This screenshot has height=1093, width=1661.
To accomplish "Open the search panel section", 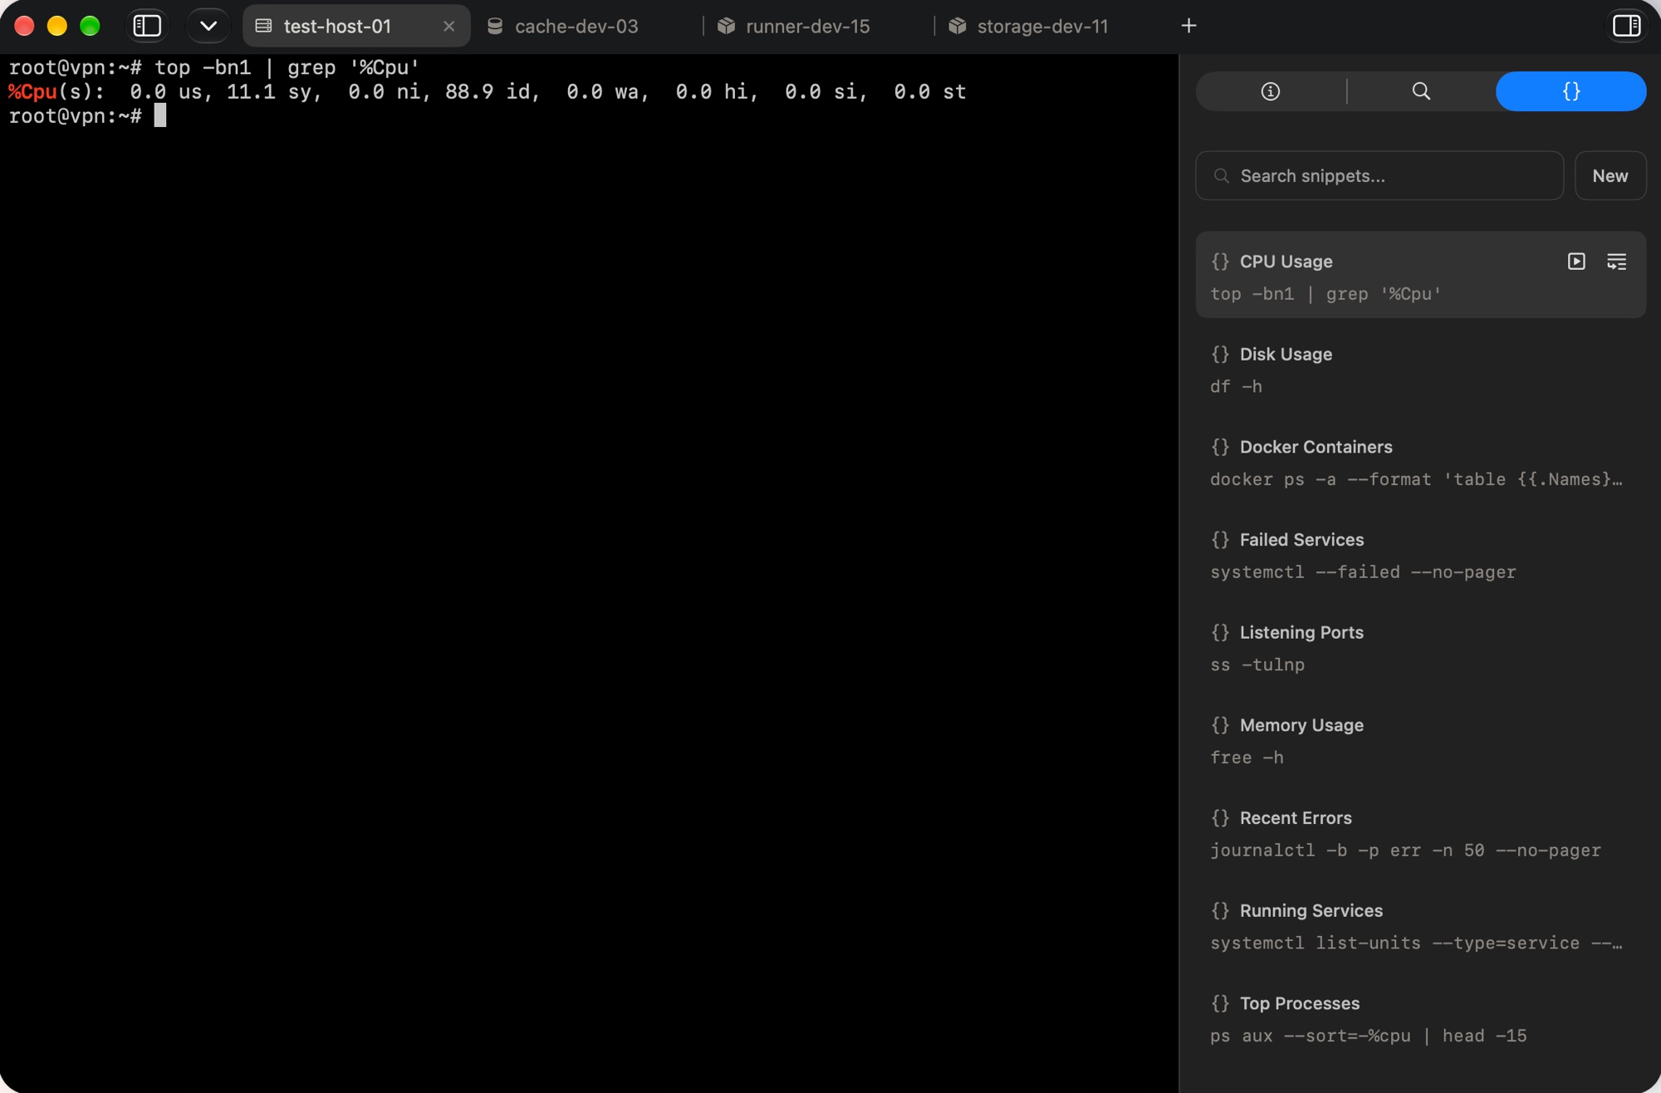I will [x=1421, y=91].
